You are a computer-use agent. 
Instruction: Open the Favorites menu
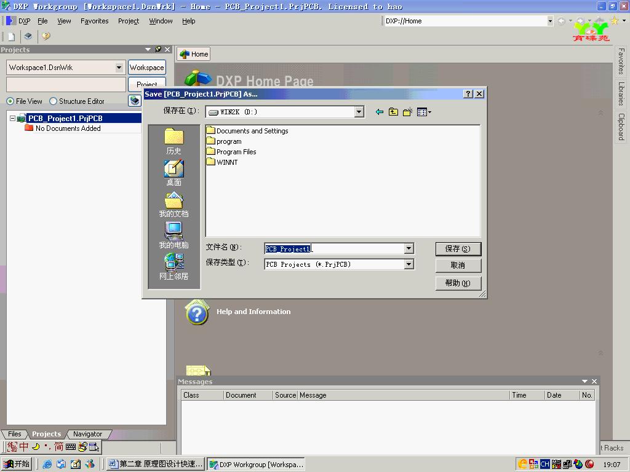click(x=94, y=21)
